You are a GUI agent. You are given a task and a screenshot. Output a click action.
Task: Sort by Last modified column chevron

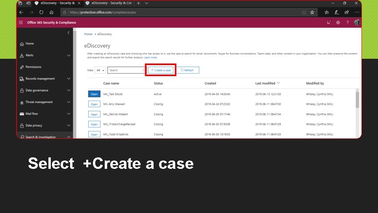tap(278, 83)
